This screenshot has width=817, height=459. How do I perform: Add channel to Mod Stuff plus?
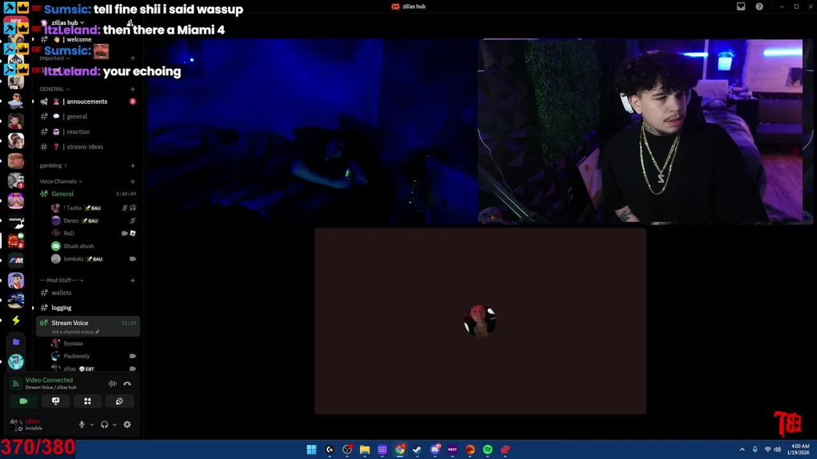133,280
